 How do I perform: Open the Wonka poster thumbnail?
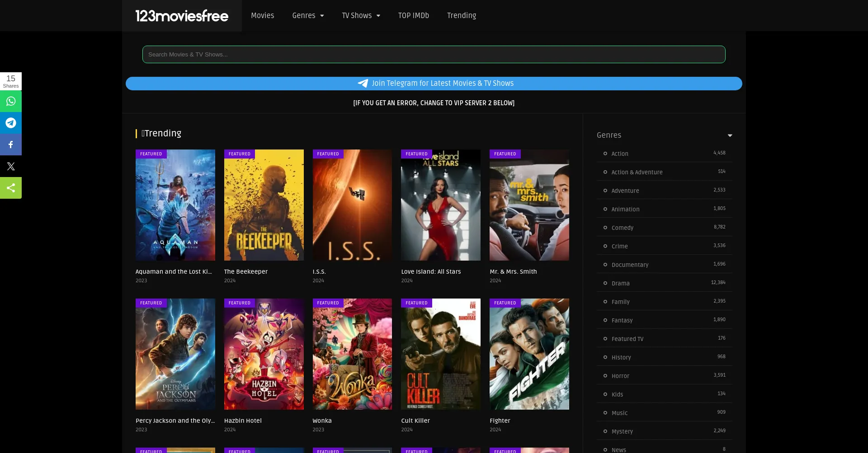coord(352,354)
